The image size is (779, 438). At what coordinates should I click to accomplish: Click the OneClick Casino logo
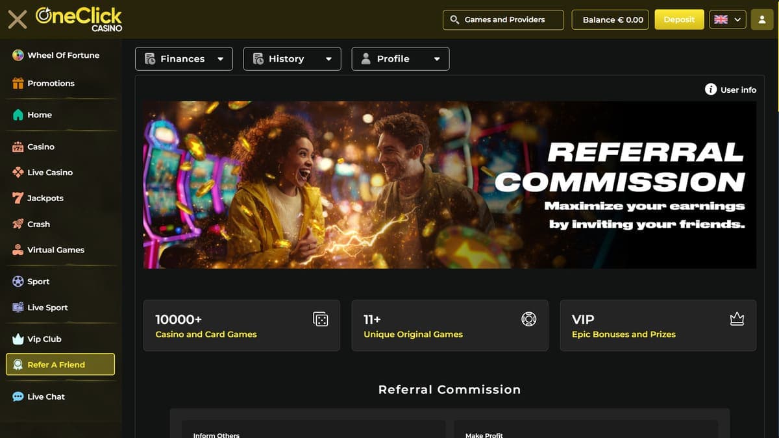79,19
